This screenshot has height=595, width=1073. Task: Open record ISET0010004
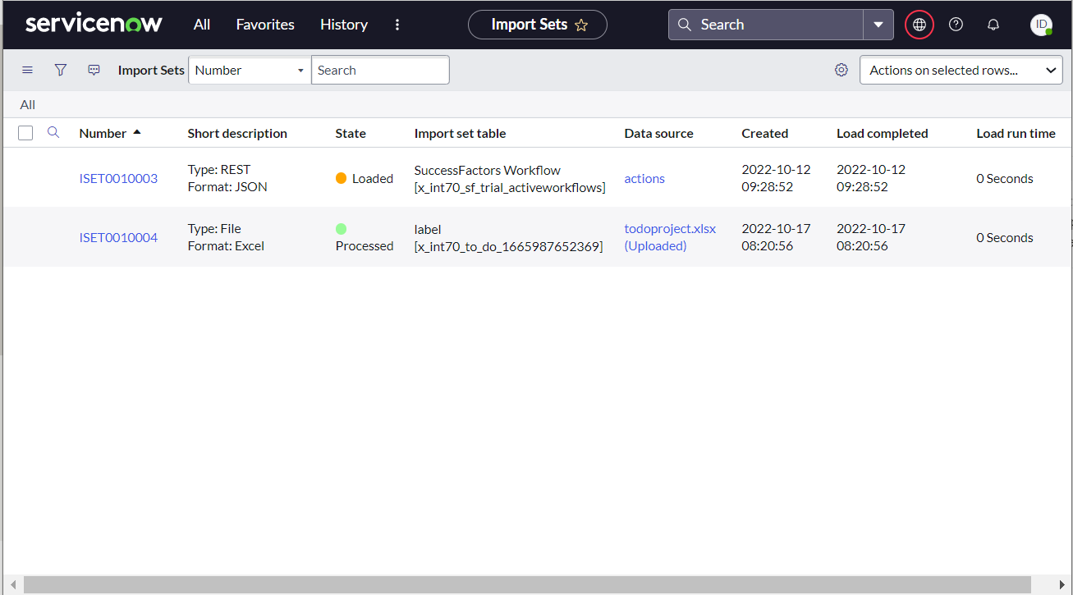point(118,237)
